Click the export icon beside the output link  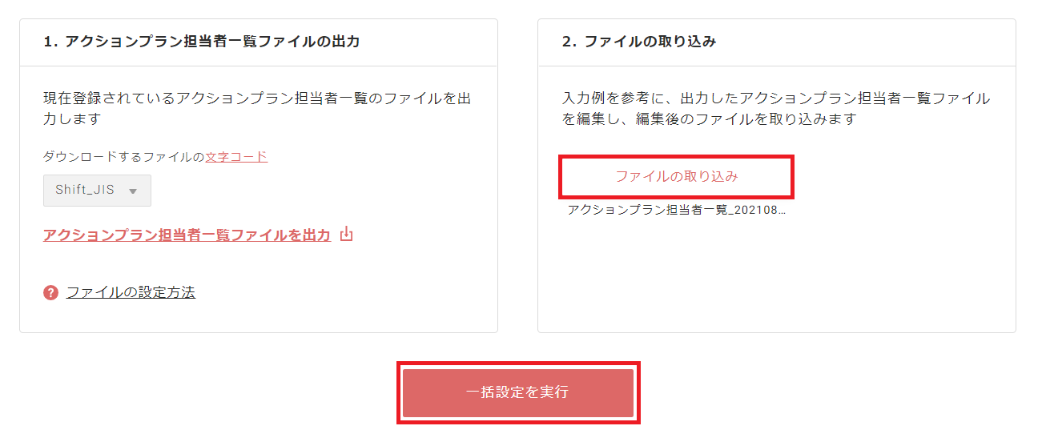tap(347, 235)
